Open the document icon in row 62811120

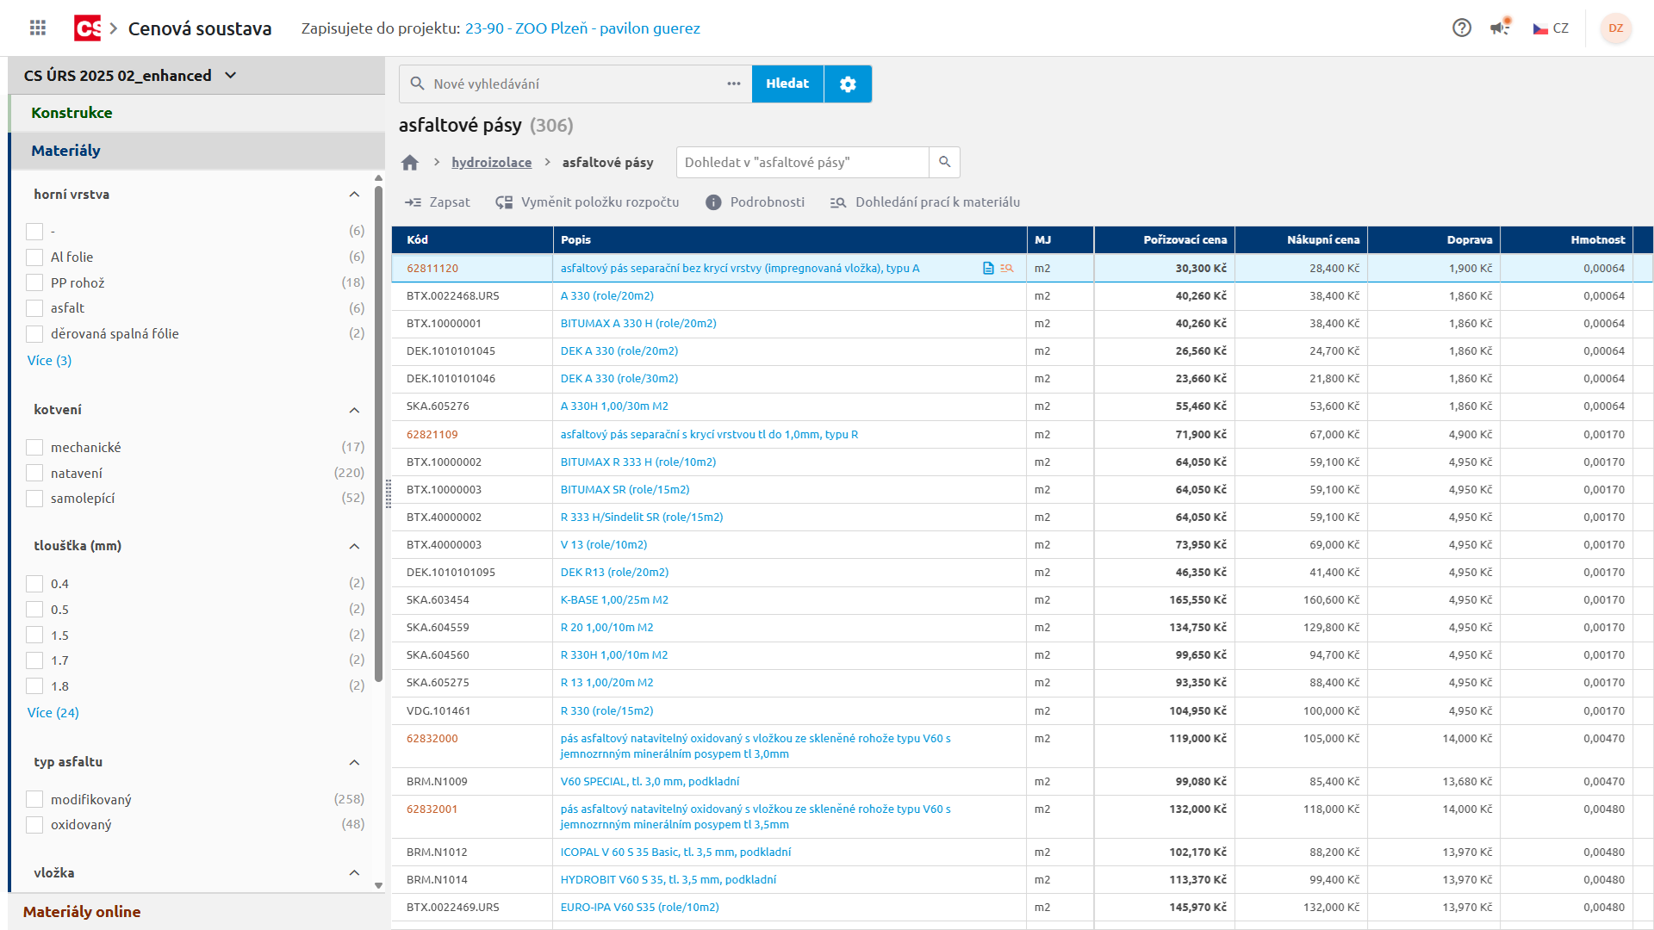pos(988,269)
